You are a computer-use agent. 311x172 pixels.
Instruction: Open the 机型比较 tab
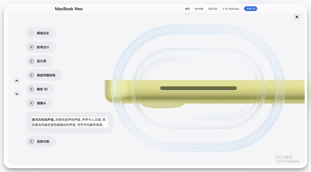[x=213, y=9]
